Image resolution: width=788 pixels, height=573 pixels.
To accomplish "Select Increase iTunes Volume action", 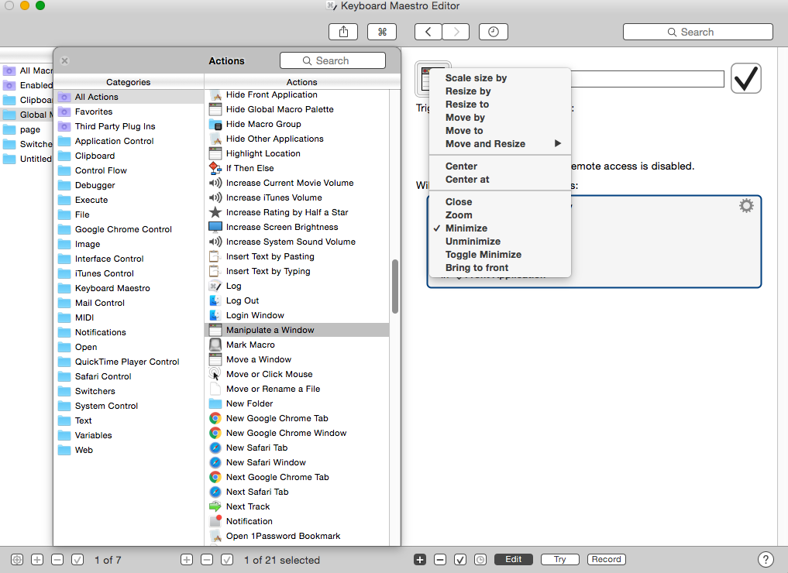I will (x=297, y=197).
